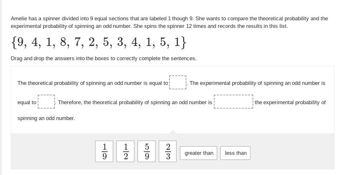Viewport: 339px width, 175px height.
Task: Click the empty box for theoretical probability
Action: tap(178, 83)
